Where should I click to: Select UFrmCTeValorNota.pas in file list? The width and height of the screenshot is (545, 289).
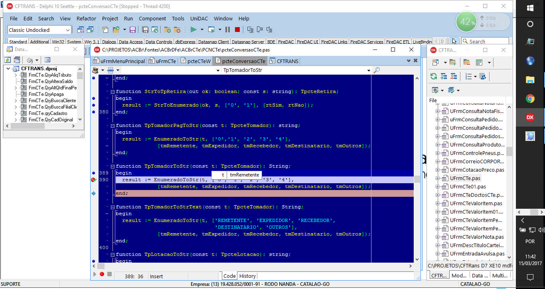coord(477,237)
